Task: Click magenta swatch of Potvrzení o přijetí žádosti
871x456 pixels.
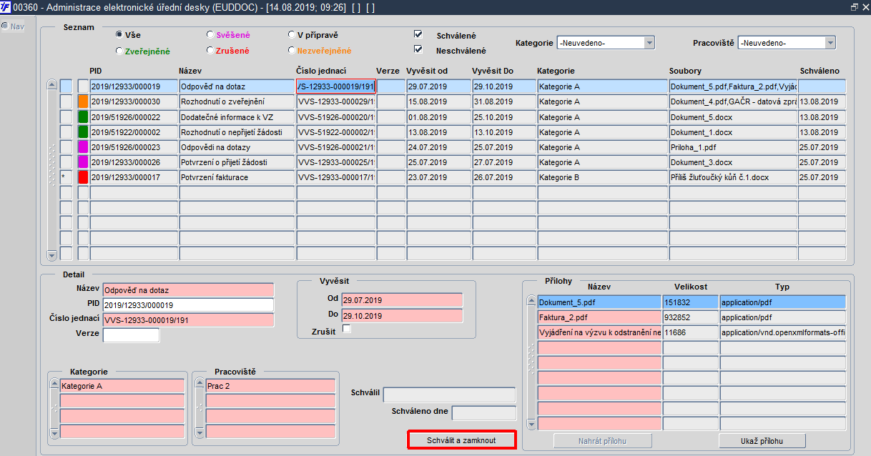Action: click(x=83, y=162)
